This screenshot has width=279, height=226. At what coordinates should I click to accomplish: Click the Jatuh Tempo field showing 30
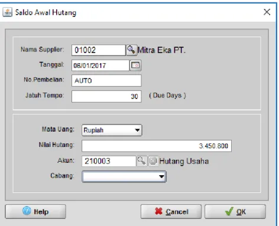pos(106,96)
